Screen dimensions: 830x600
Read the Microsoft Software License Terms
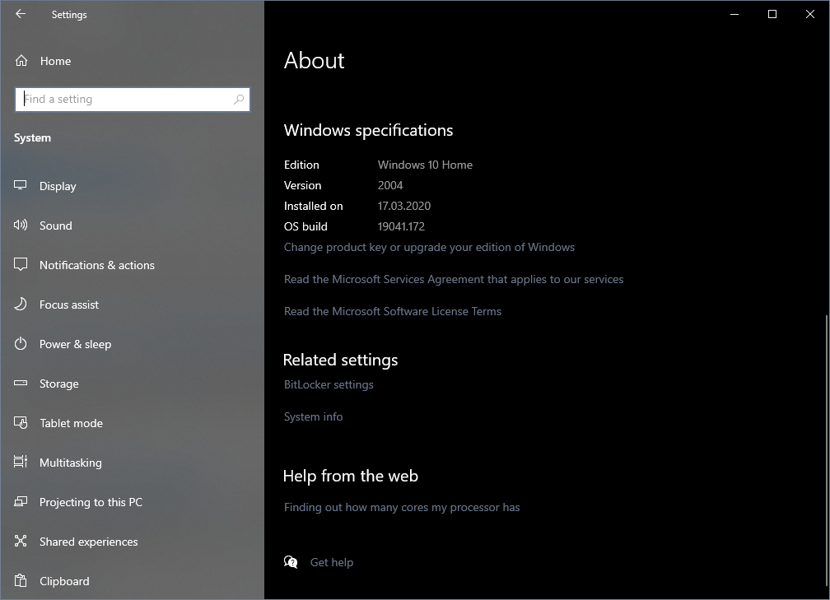393,311
